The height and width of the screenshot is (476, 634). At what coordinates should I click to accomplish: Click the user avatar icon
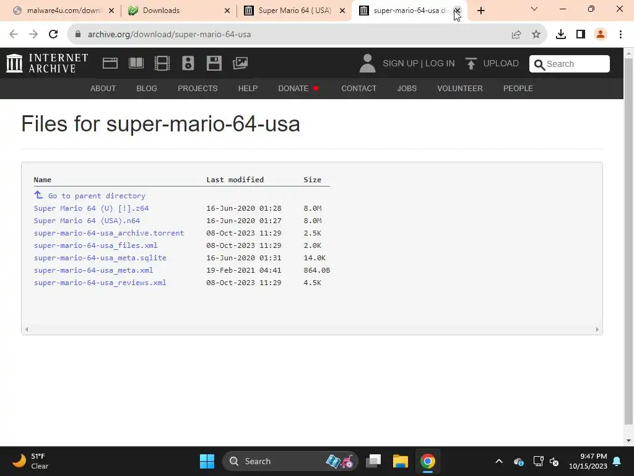tap(368, 64)
